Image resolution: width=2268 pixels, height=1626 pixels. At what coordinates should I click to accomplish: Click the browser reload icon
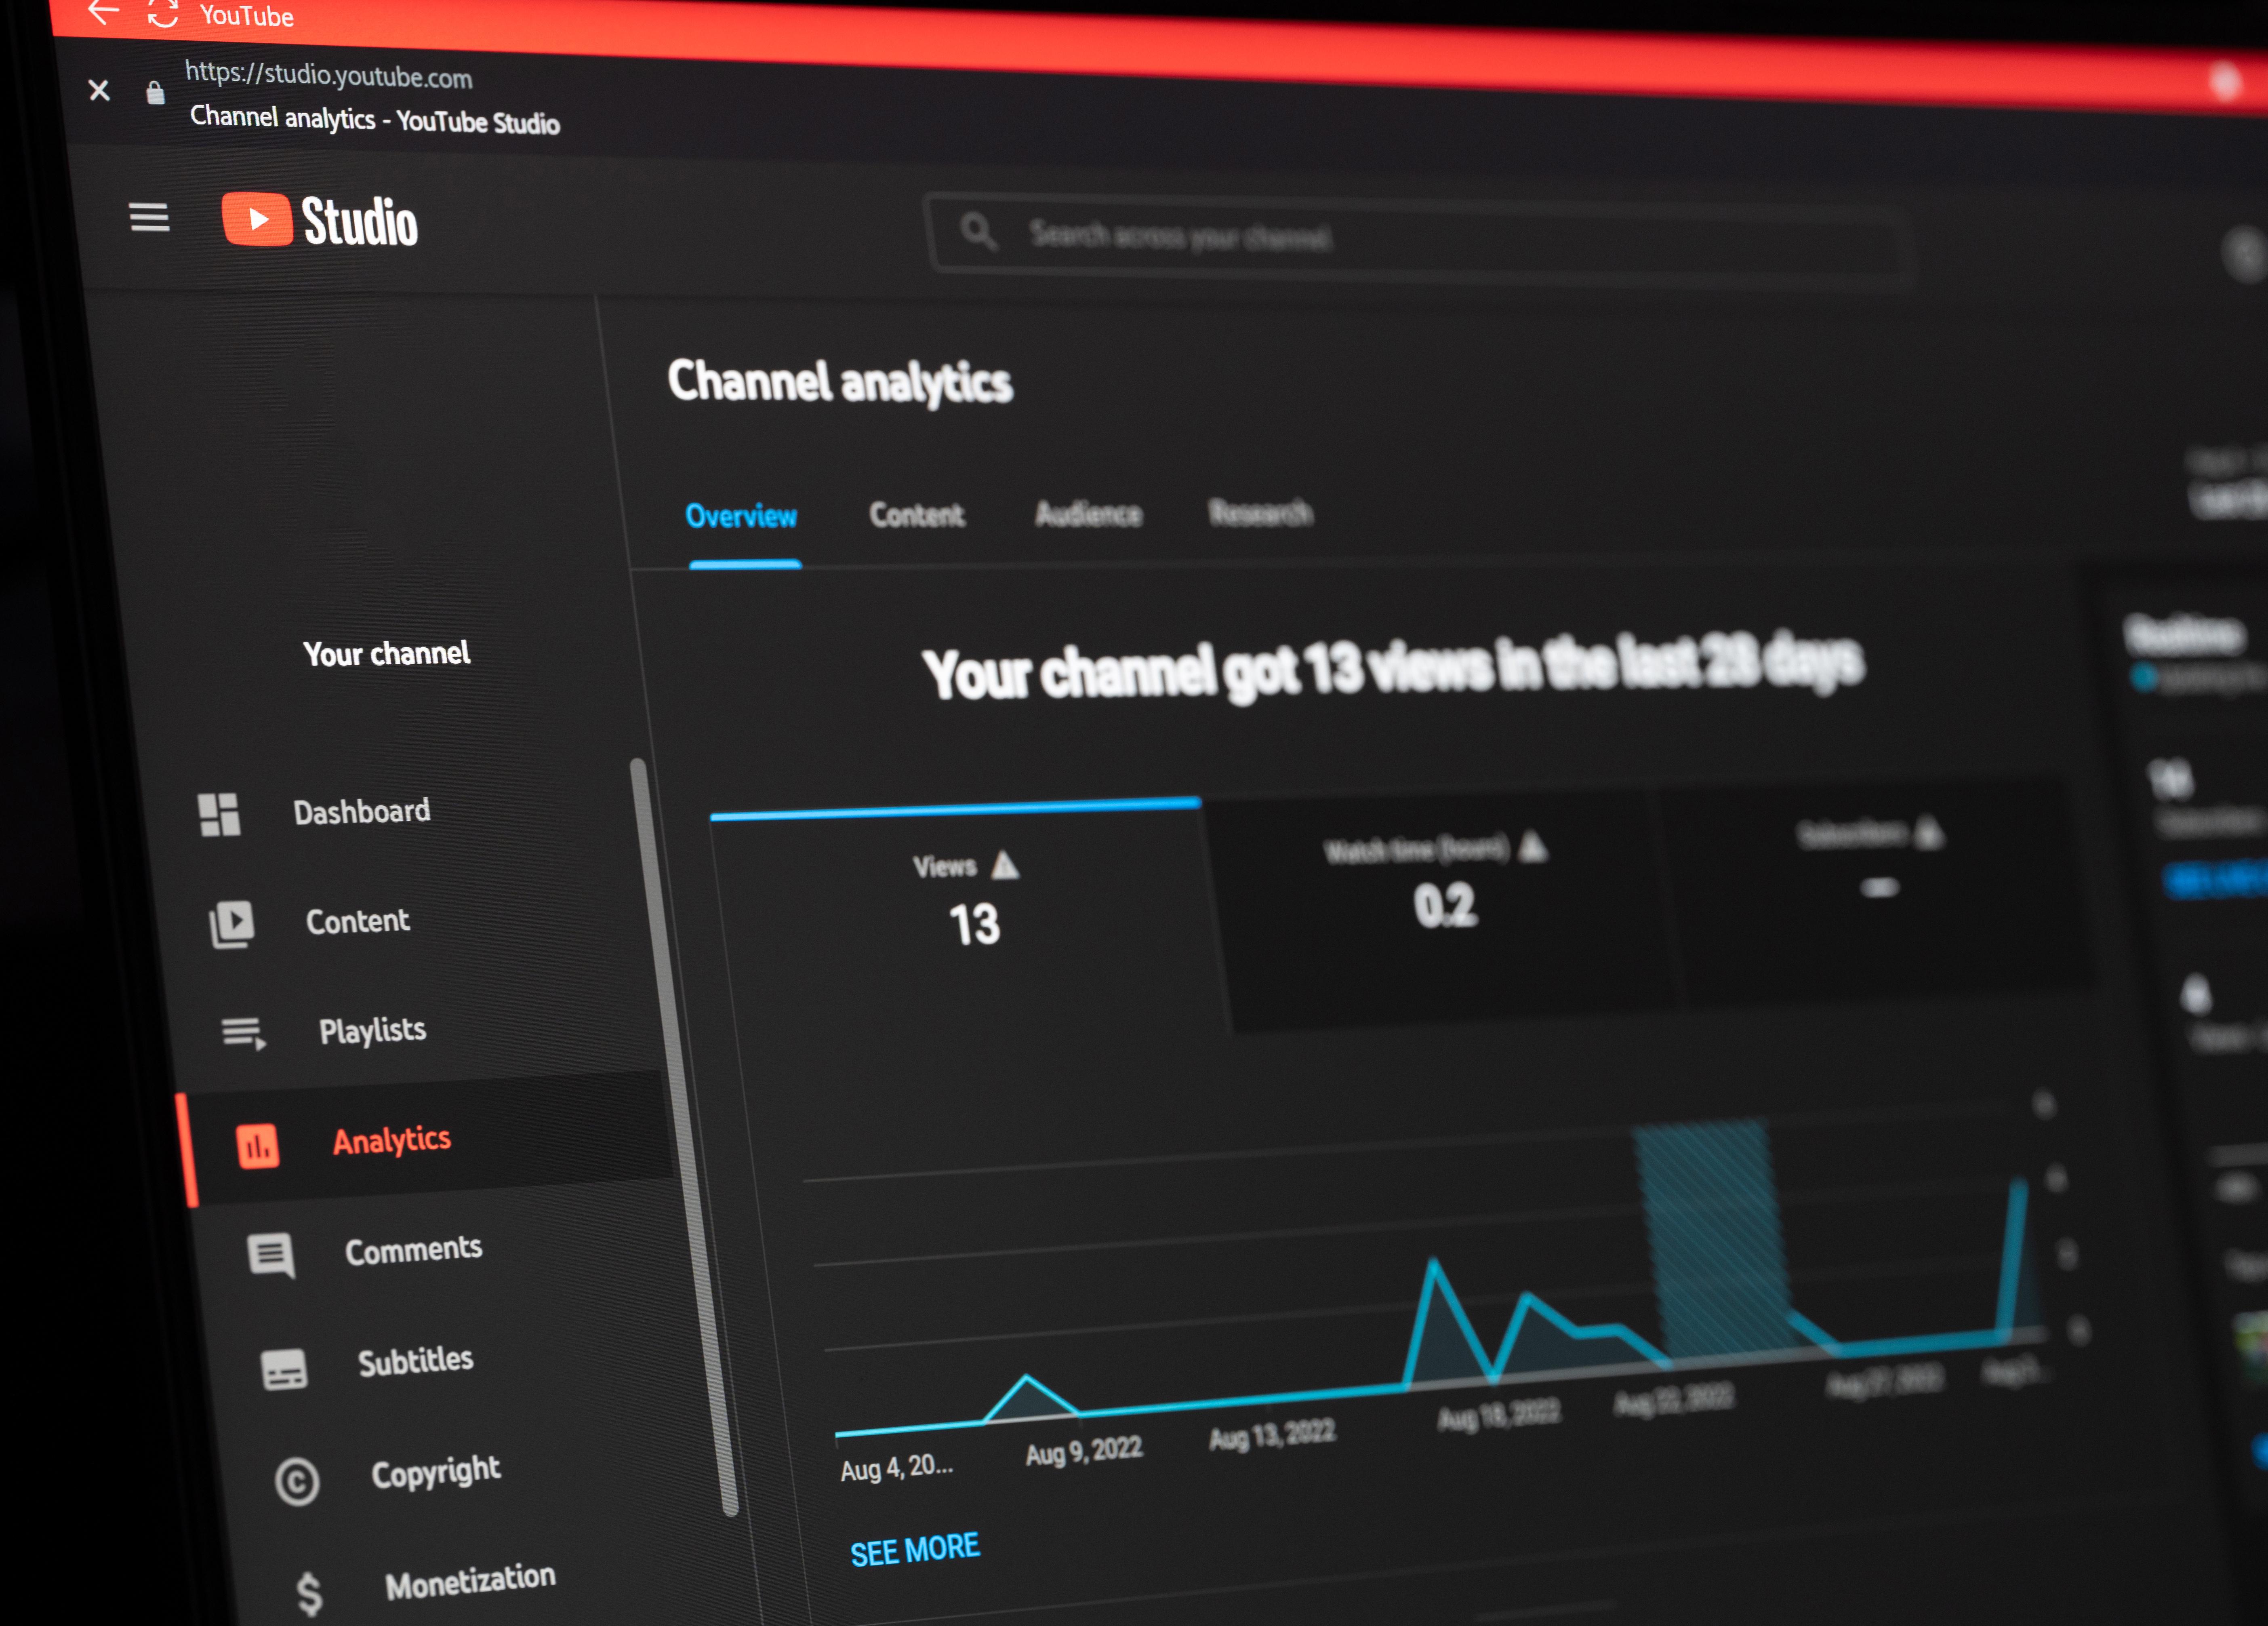[x=163, y=14]
